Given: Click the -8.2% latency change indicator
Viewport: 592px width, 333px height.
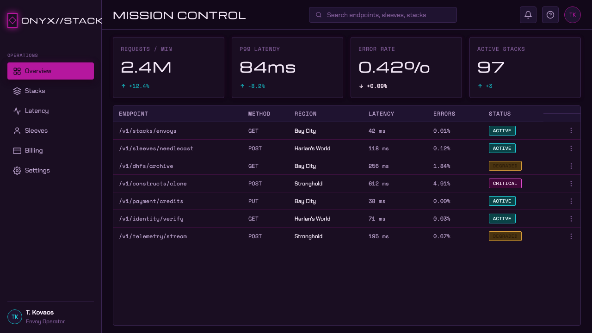Looking at the screenshot, I should point(252,86).
